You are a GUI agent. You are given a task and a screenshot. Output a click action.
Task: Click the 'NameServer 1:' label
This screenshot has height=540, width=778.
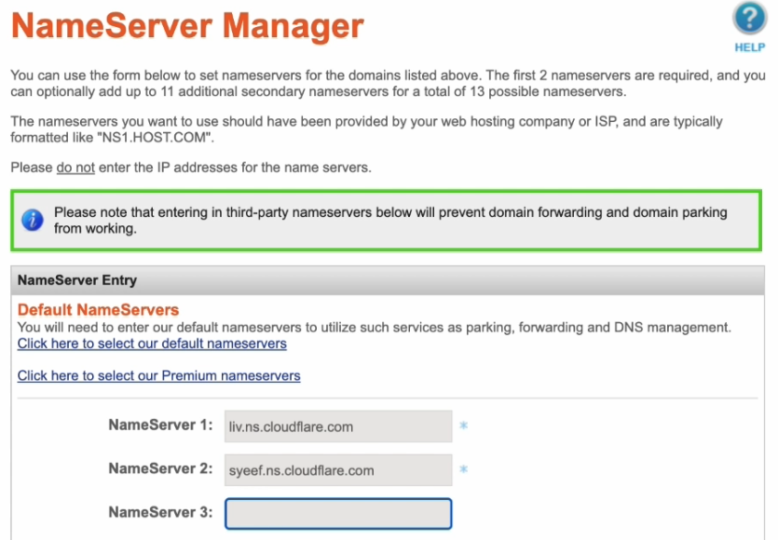point(160,425)
